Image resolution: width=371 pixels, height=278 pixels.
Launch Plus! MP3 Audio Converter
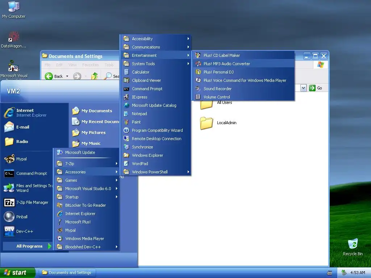(243, 64)
